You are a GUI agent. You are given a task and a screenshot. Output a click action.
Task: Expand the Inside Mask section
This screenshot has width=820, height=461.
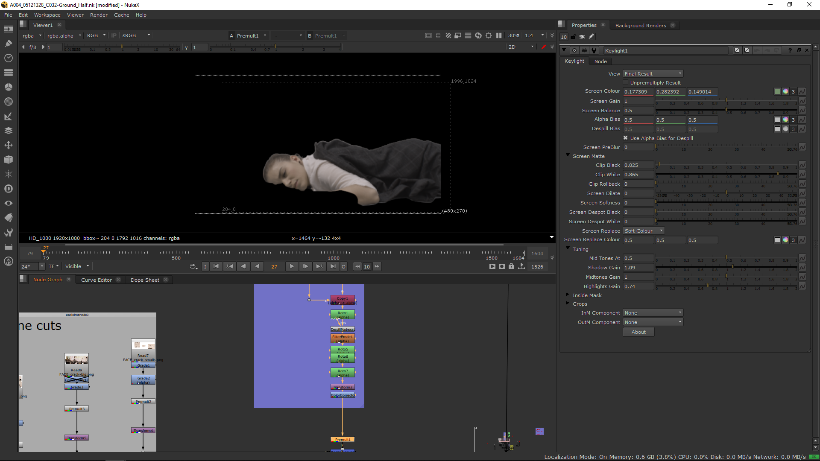pyautogui.click(x=568, y=295)
